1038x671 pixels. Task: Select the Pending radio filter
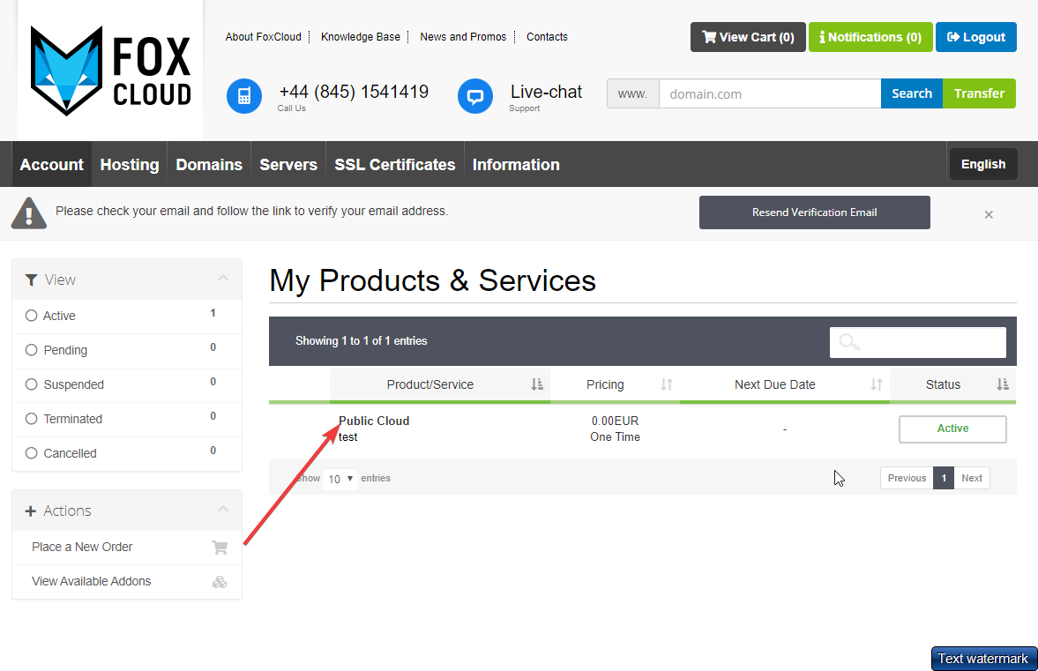pyautogui.click(x=32, y=350)
